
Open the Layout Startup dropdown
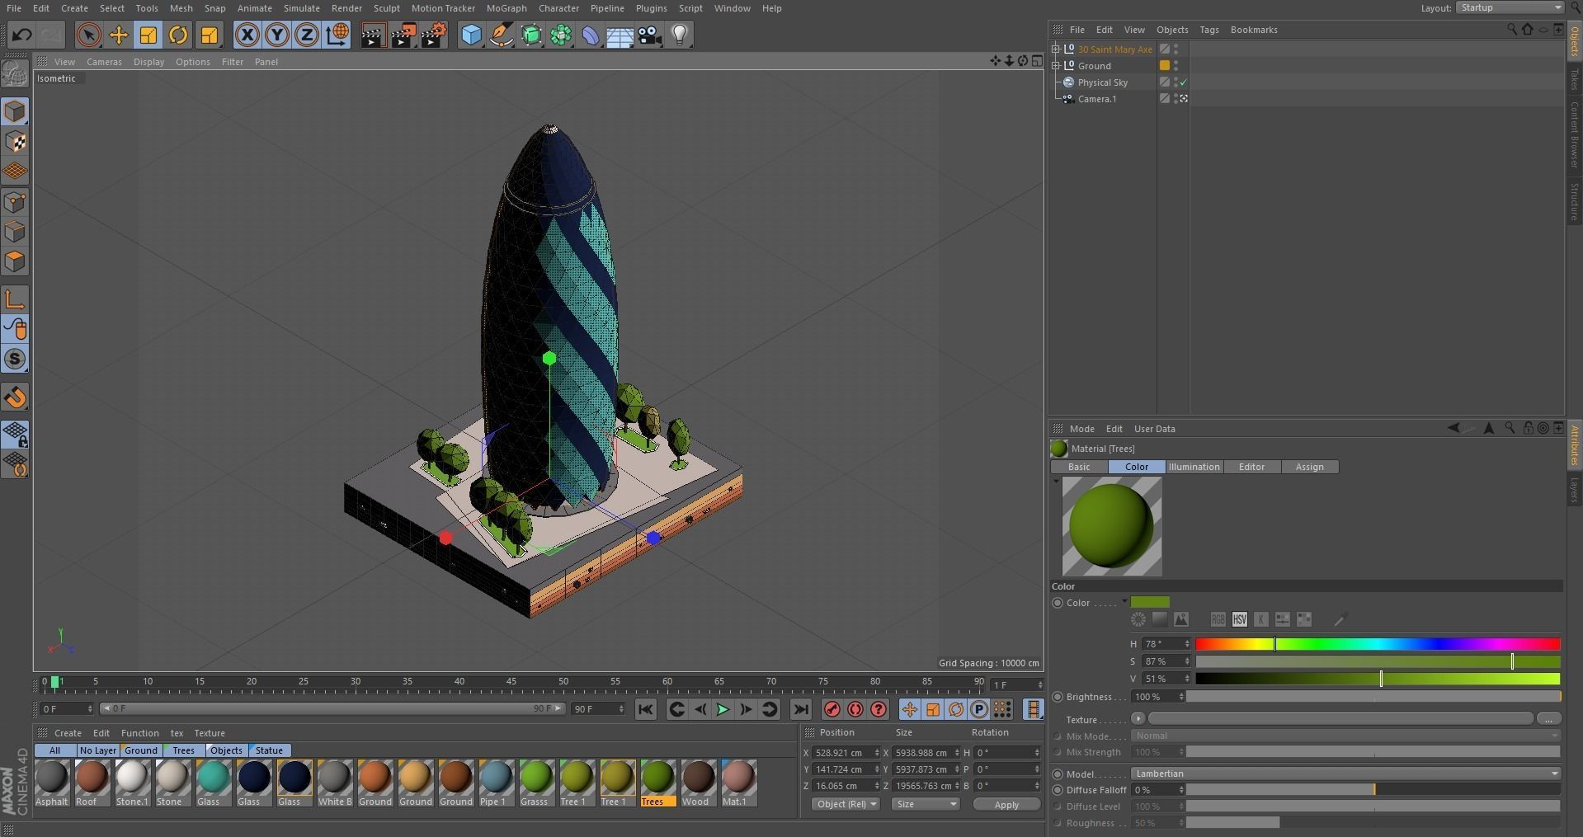point(1510,7)
